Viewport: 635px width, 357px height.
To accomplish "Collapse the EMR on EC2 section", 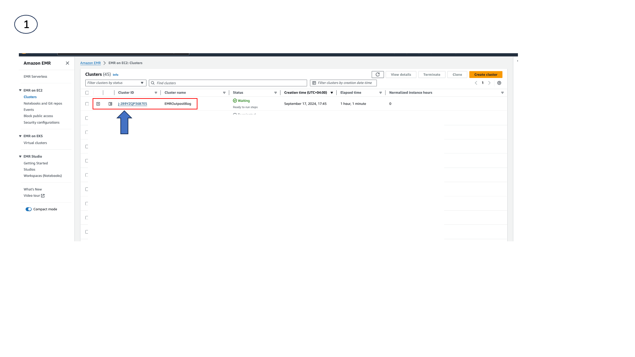I will tap(20, 90).
